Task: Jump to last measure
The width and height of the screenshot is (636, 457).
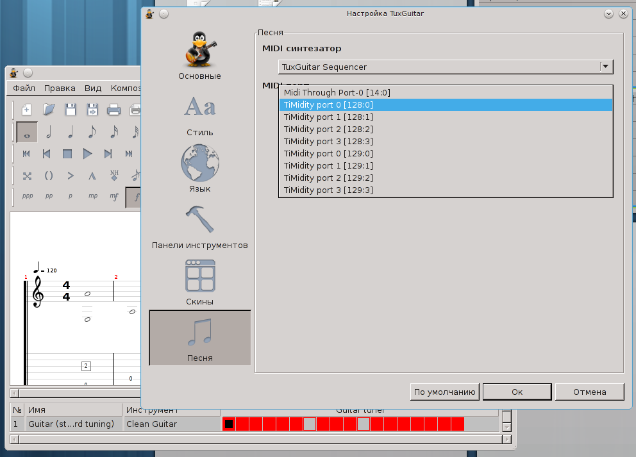Action: coord(129,154)
